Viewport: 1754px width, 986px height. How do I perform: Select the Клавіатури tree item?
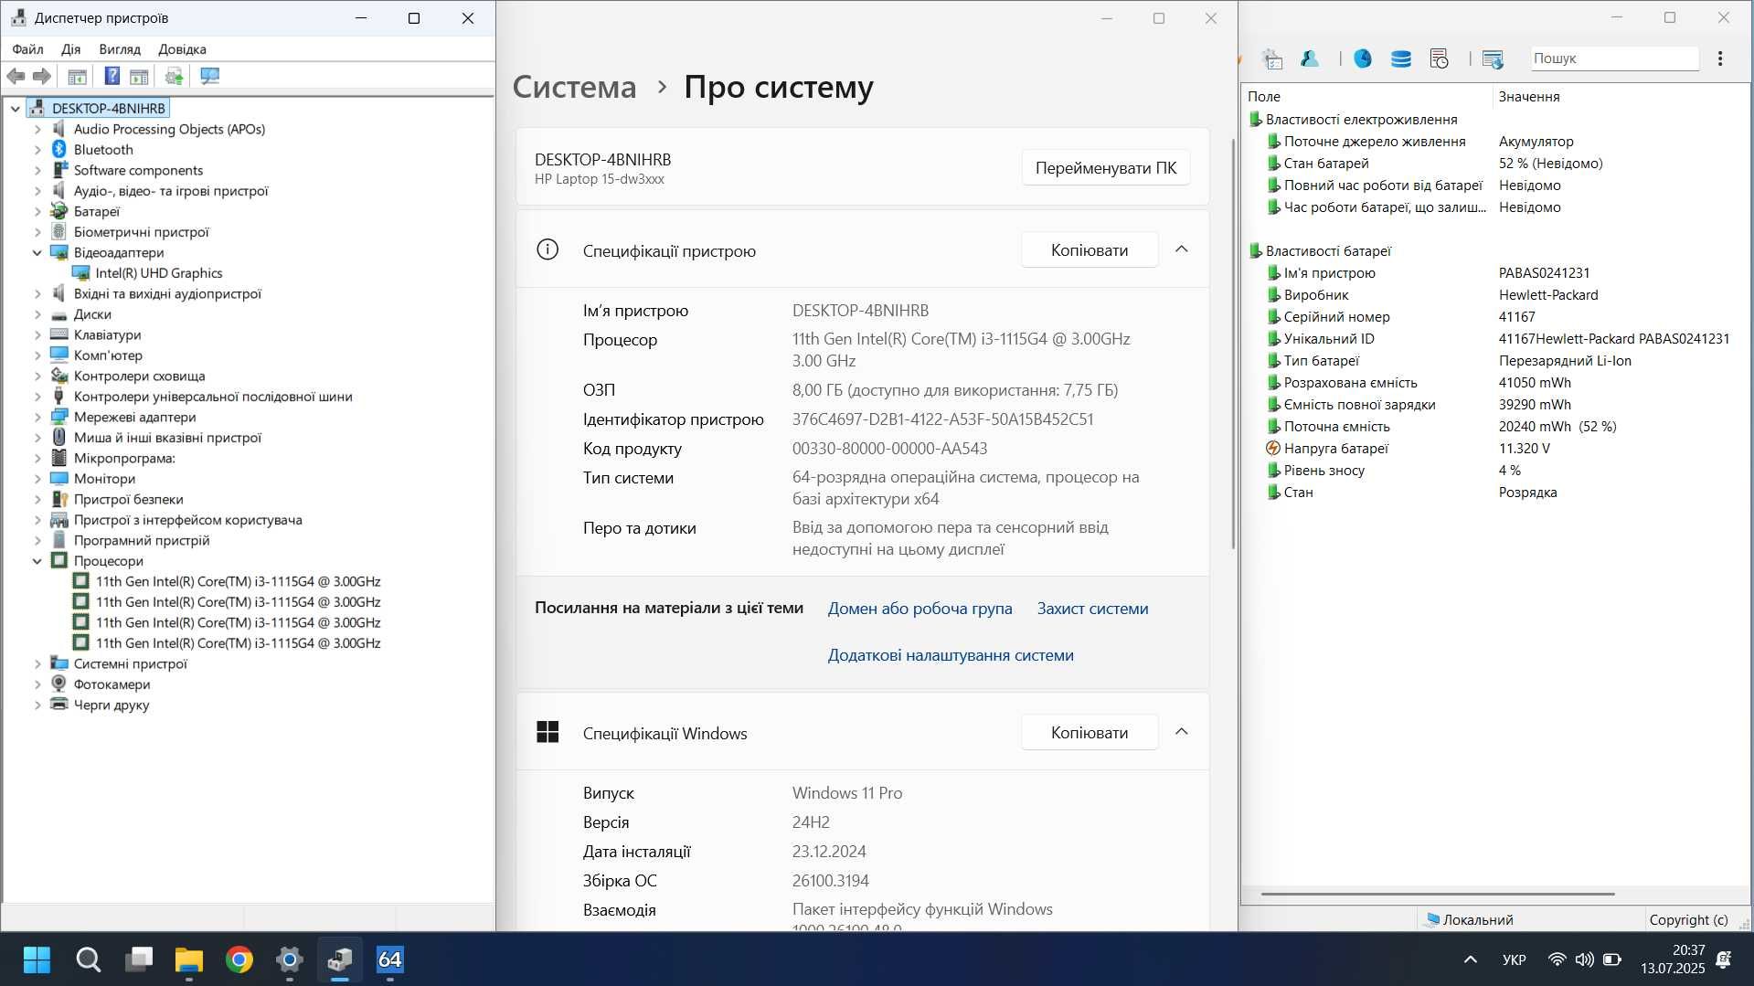pyautogui.click(x=107, y=335)
